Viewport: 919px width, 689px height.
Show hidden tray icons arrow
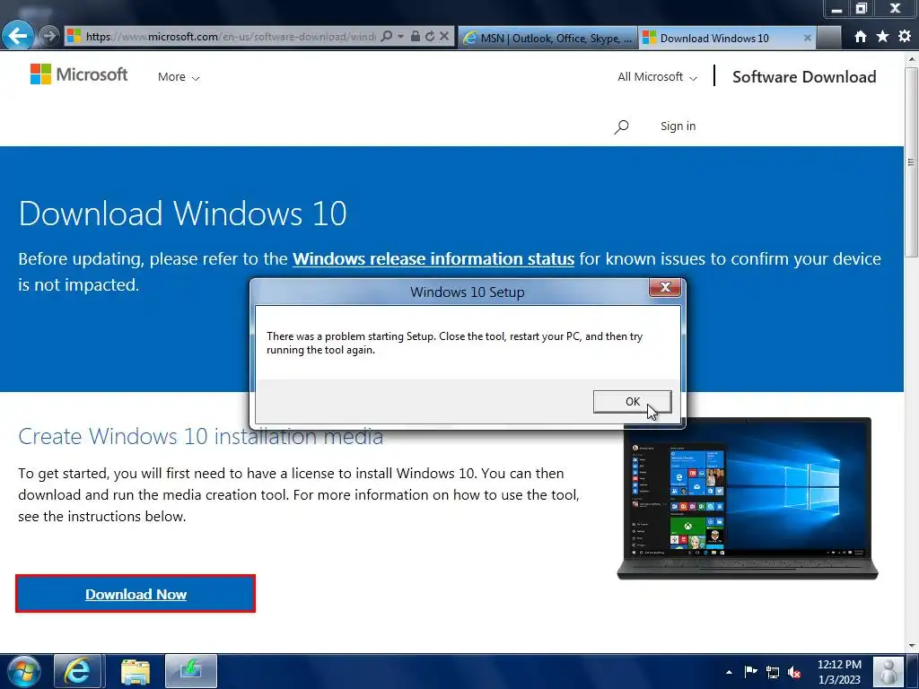coord(729,672)
